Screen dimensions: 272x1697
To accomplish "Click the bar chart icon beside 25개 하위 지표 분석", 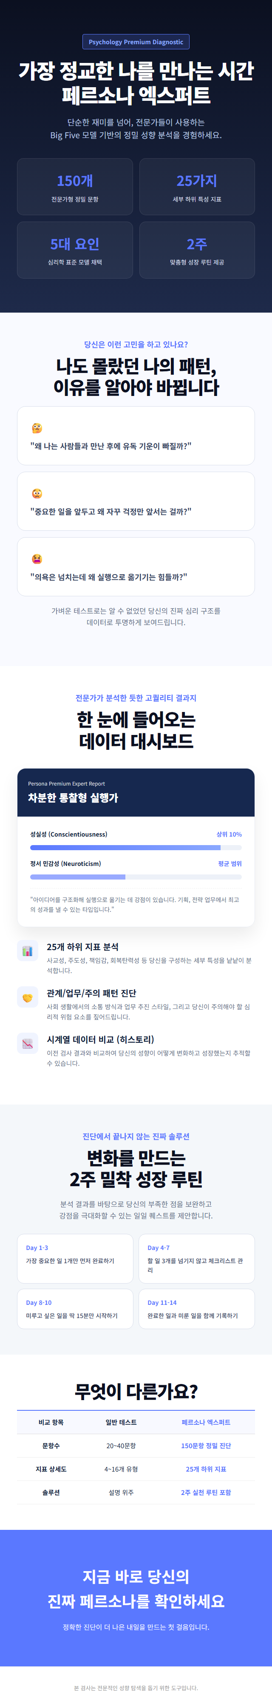I will [28, 951].
